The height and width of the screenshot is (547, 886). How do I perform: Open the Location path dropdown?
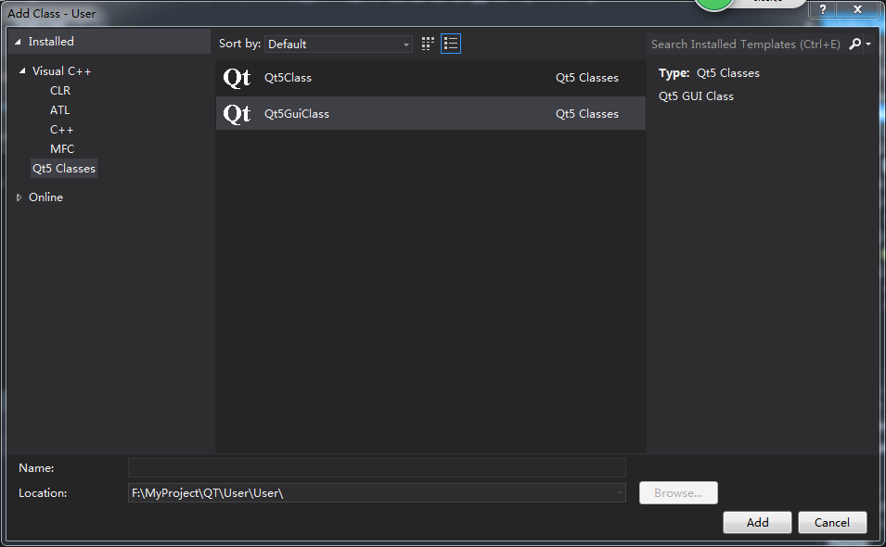(620, 493)
